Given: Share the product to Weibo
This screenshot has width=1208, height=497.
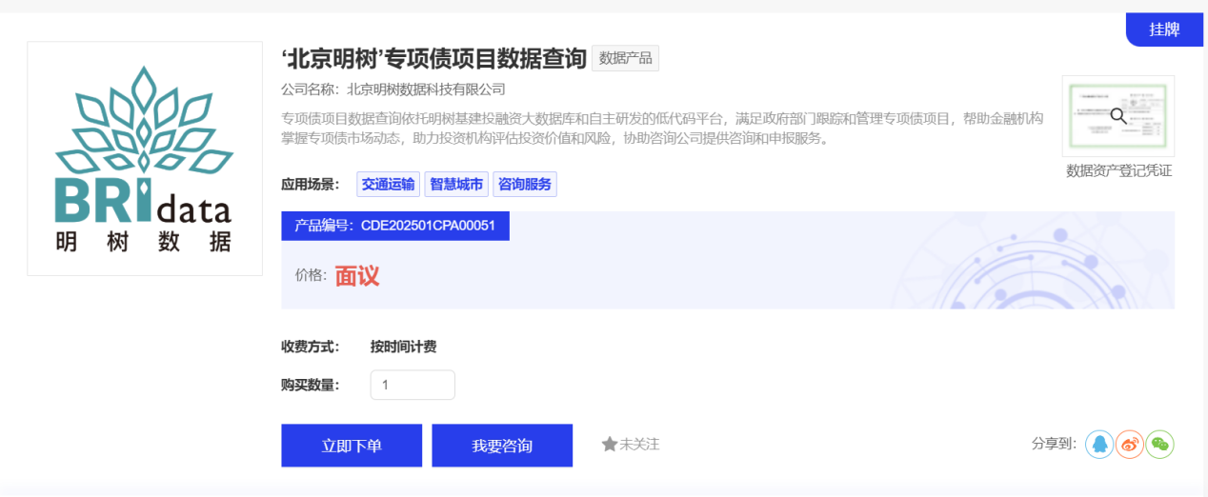Looking at the screenshot, I should pos(1130,444).
